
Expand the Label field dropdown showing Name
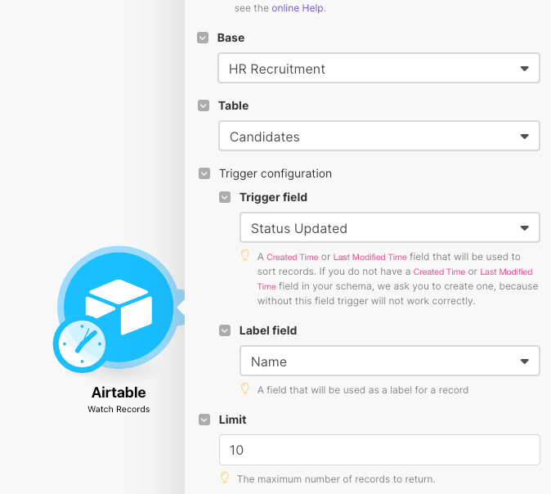[x=389, y=362]
